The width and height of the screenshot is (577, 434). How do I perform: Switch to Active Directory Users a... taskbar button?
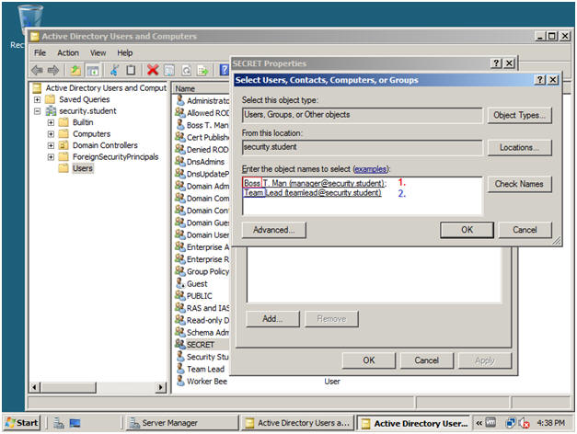297,423
